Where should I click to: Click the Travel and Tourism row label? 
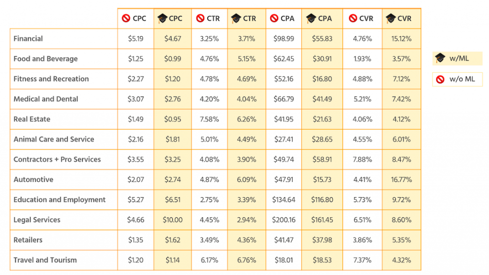45,260
